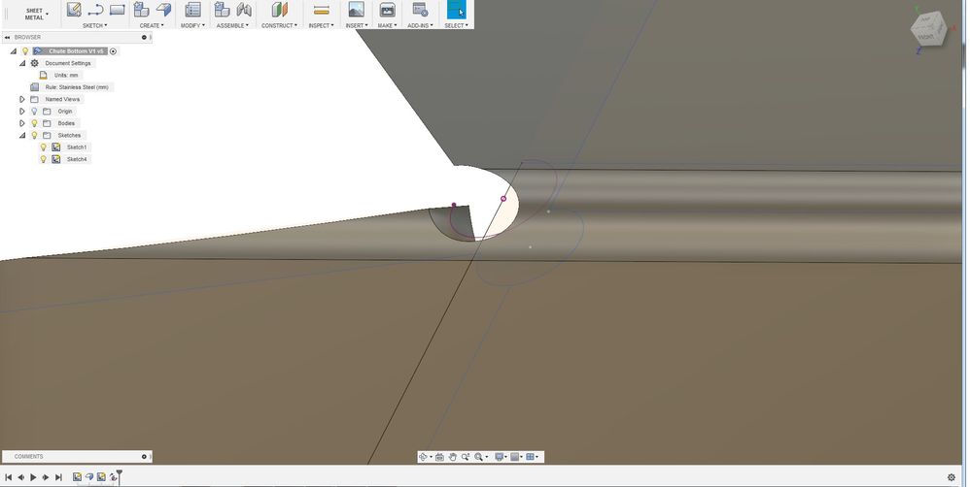Open the Viewports layout icon

click(530, 457)
